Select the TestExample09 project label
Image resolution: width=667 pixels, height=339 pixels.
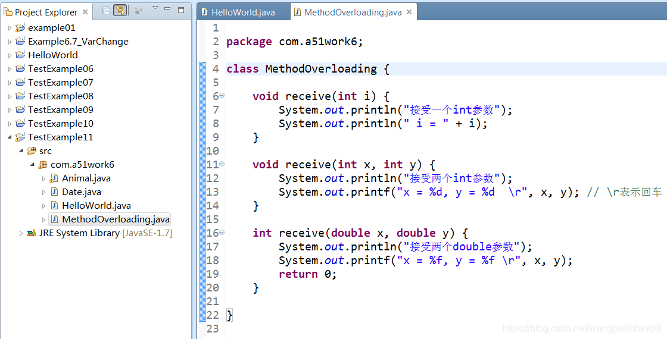point(60,109)
